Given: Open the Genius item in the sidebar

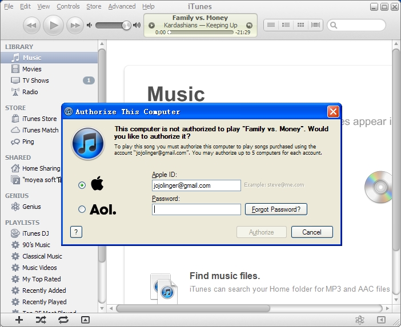Looking at the screenshot, I should (31, 207).
